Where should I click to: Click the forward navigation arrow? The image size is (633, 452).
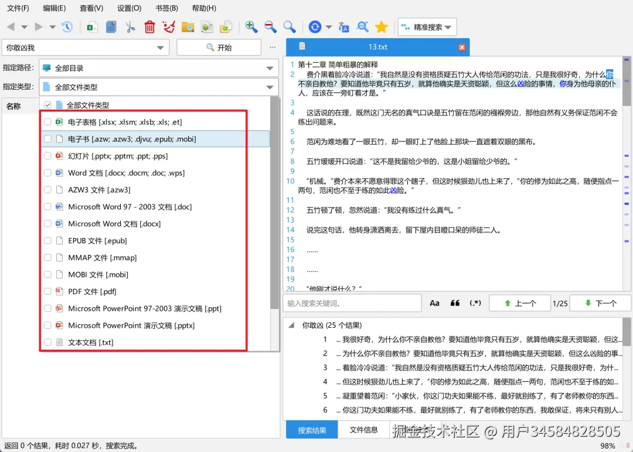(39, 27)
